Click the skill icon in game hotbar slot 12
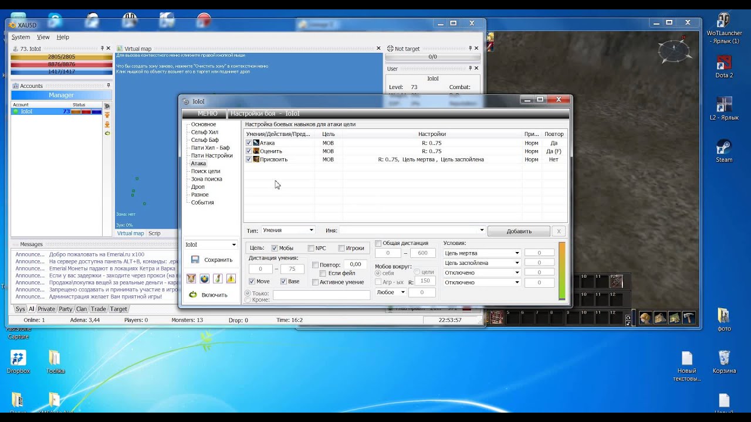The image size is (751, 422). (x=615, y=282)
